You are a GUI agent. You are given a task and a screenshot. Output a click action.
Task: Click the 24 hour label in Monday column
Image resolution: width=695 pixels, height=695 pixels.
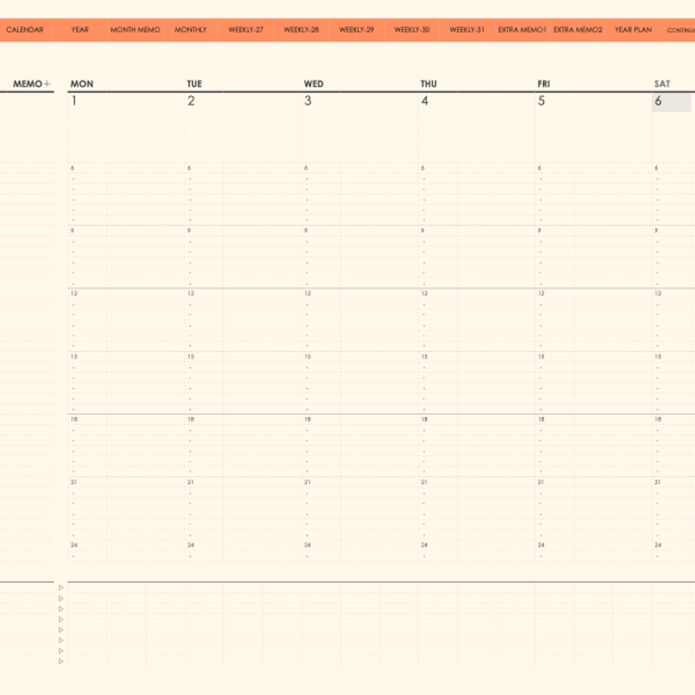click(74, 545)
